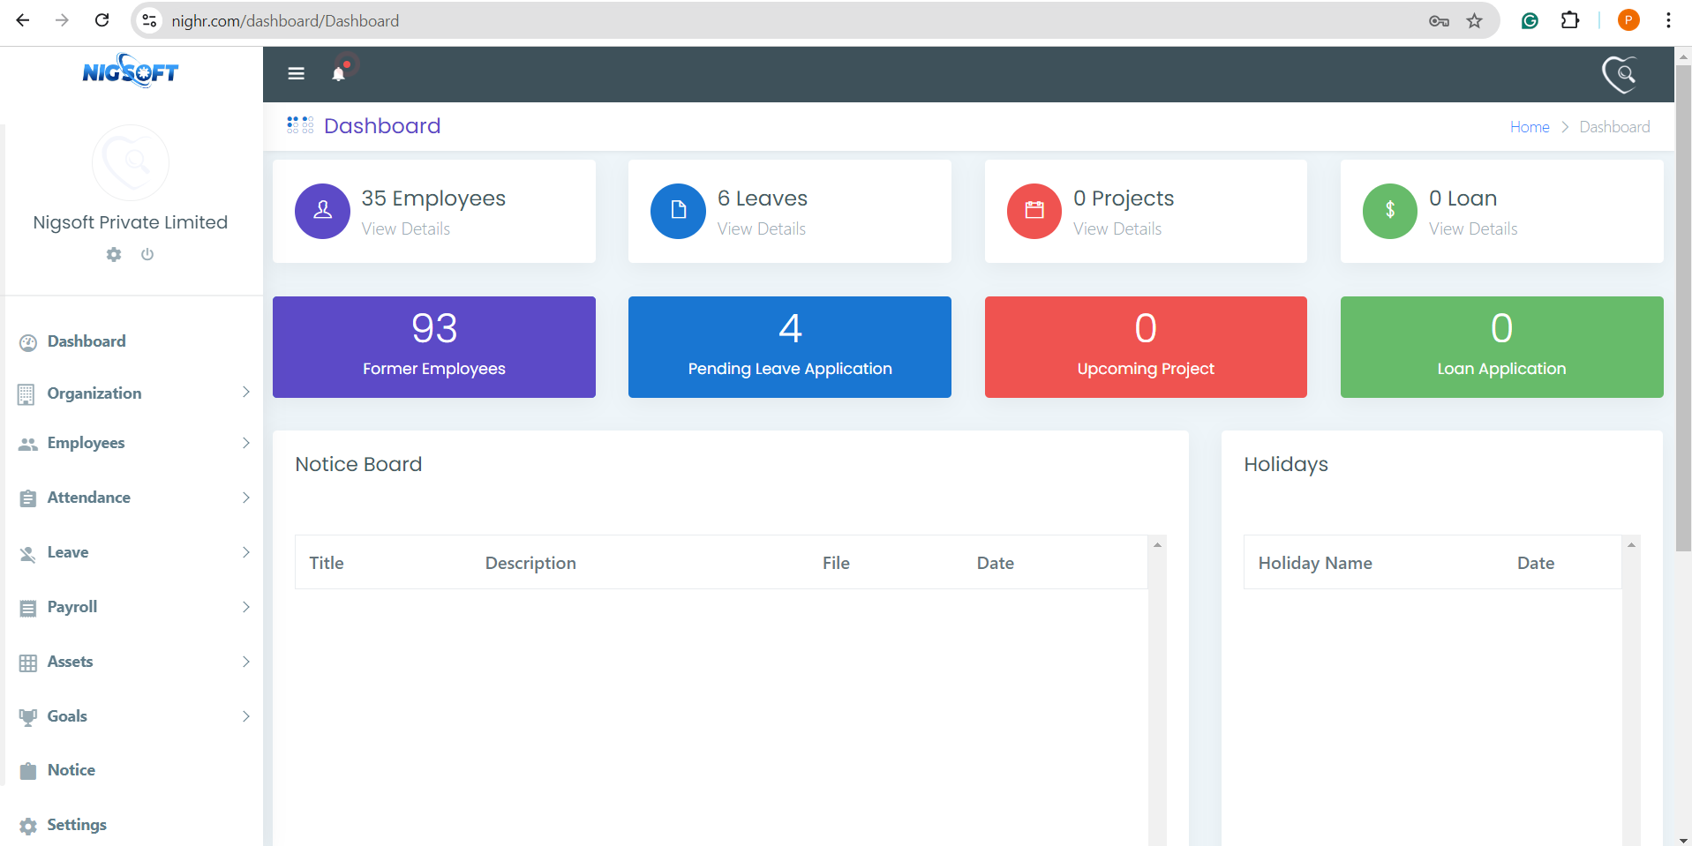Toggle the hamburger menu in the top bar
1692x846 pixels.
(x=297, y=74)
